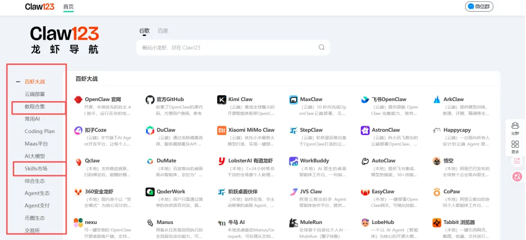526x240 pixels.
Task: Open Skills市场 sidebar category
Action: tap(36, 169)
